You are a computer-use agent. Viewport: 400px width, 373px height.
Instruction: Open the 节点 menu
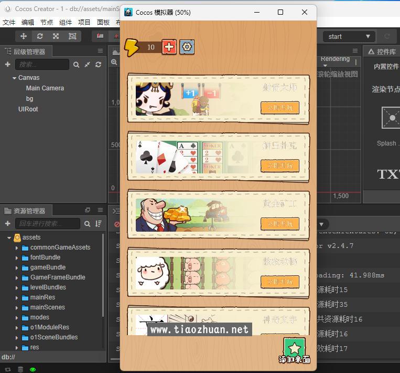(47, 22)
